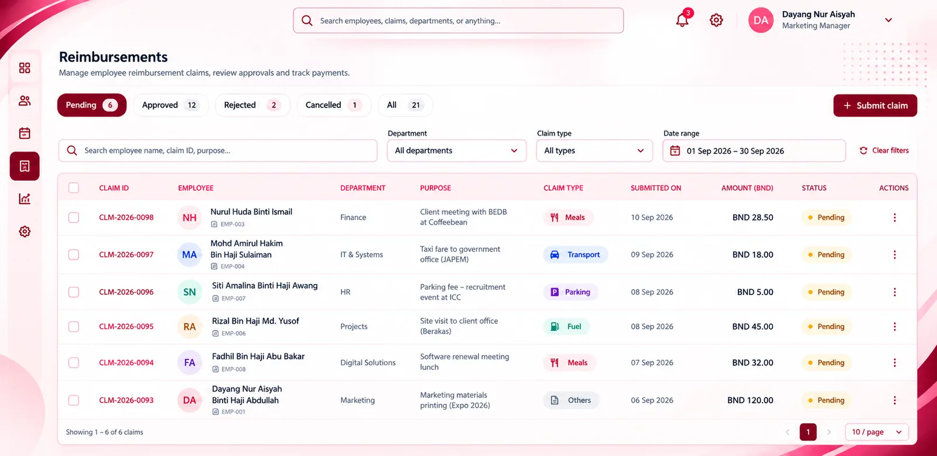The image size is (937, 456).
Task: Tick the checkbox for CLM-2026-0097
Action: (x=74, y=255)
